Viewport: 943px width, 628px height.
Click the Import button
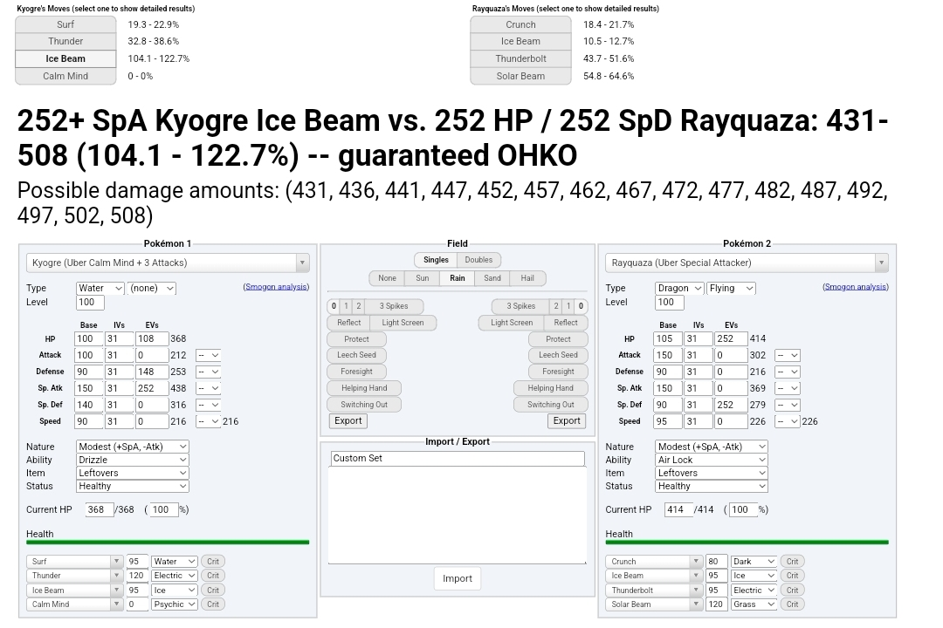tap(458, 578)
